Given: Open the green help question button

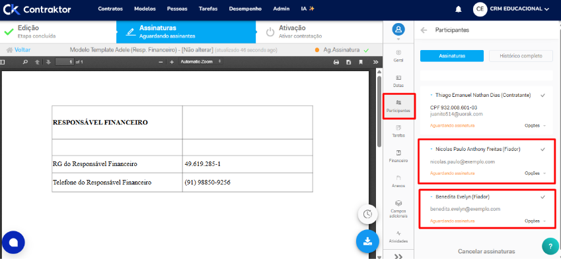Looking at the screenshot, I should tap(550, 246).
